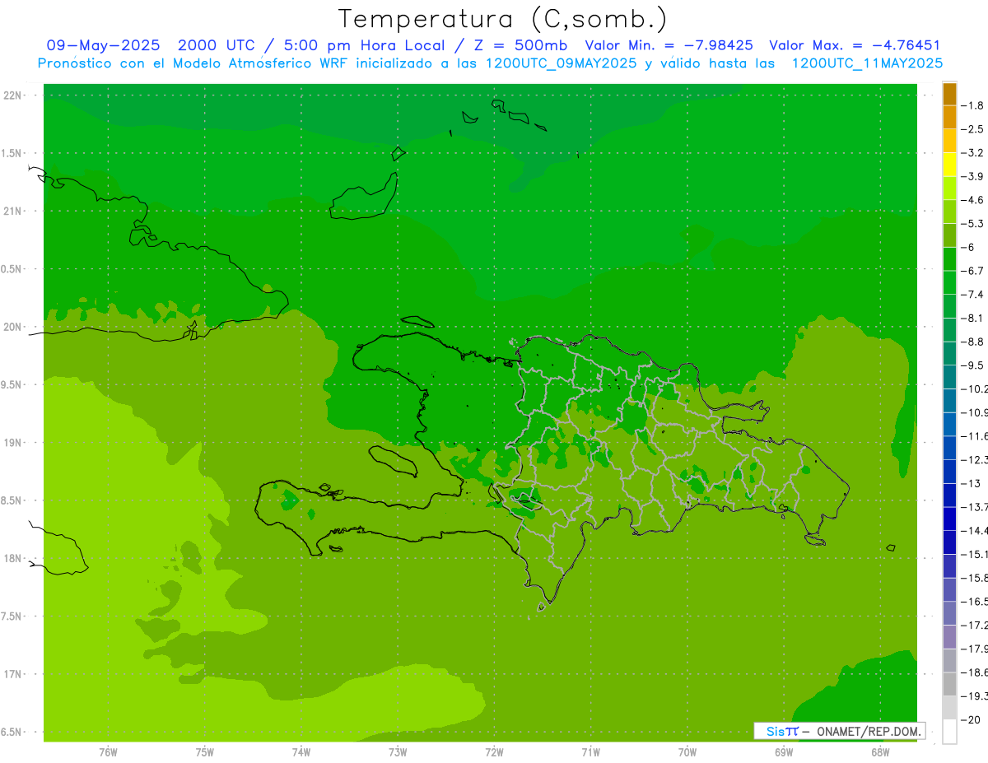Click the "Valor Min. = -7.98425" value
Screen dimensions: 988x763
coord(669,45)
